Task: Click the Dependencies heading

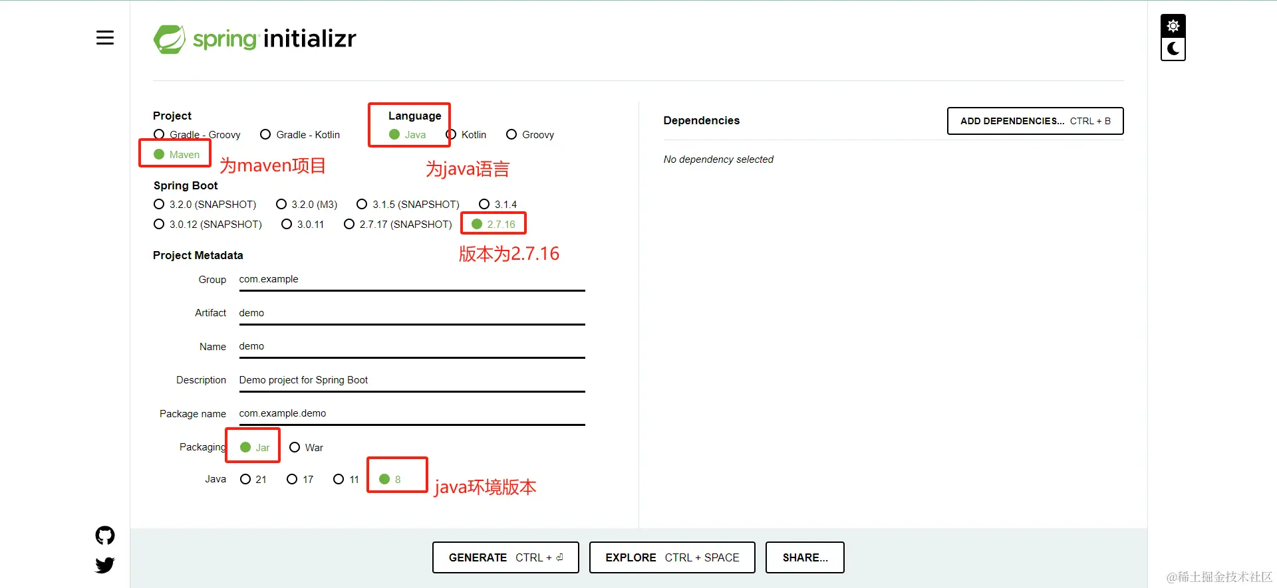Action: click(x=702, y=120)
